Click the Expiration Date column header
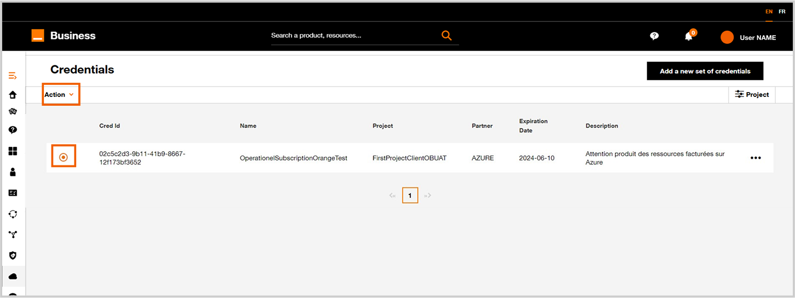The width and height of the screenshot is (795, 298). click(534, 126)
